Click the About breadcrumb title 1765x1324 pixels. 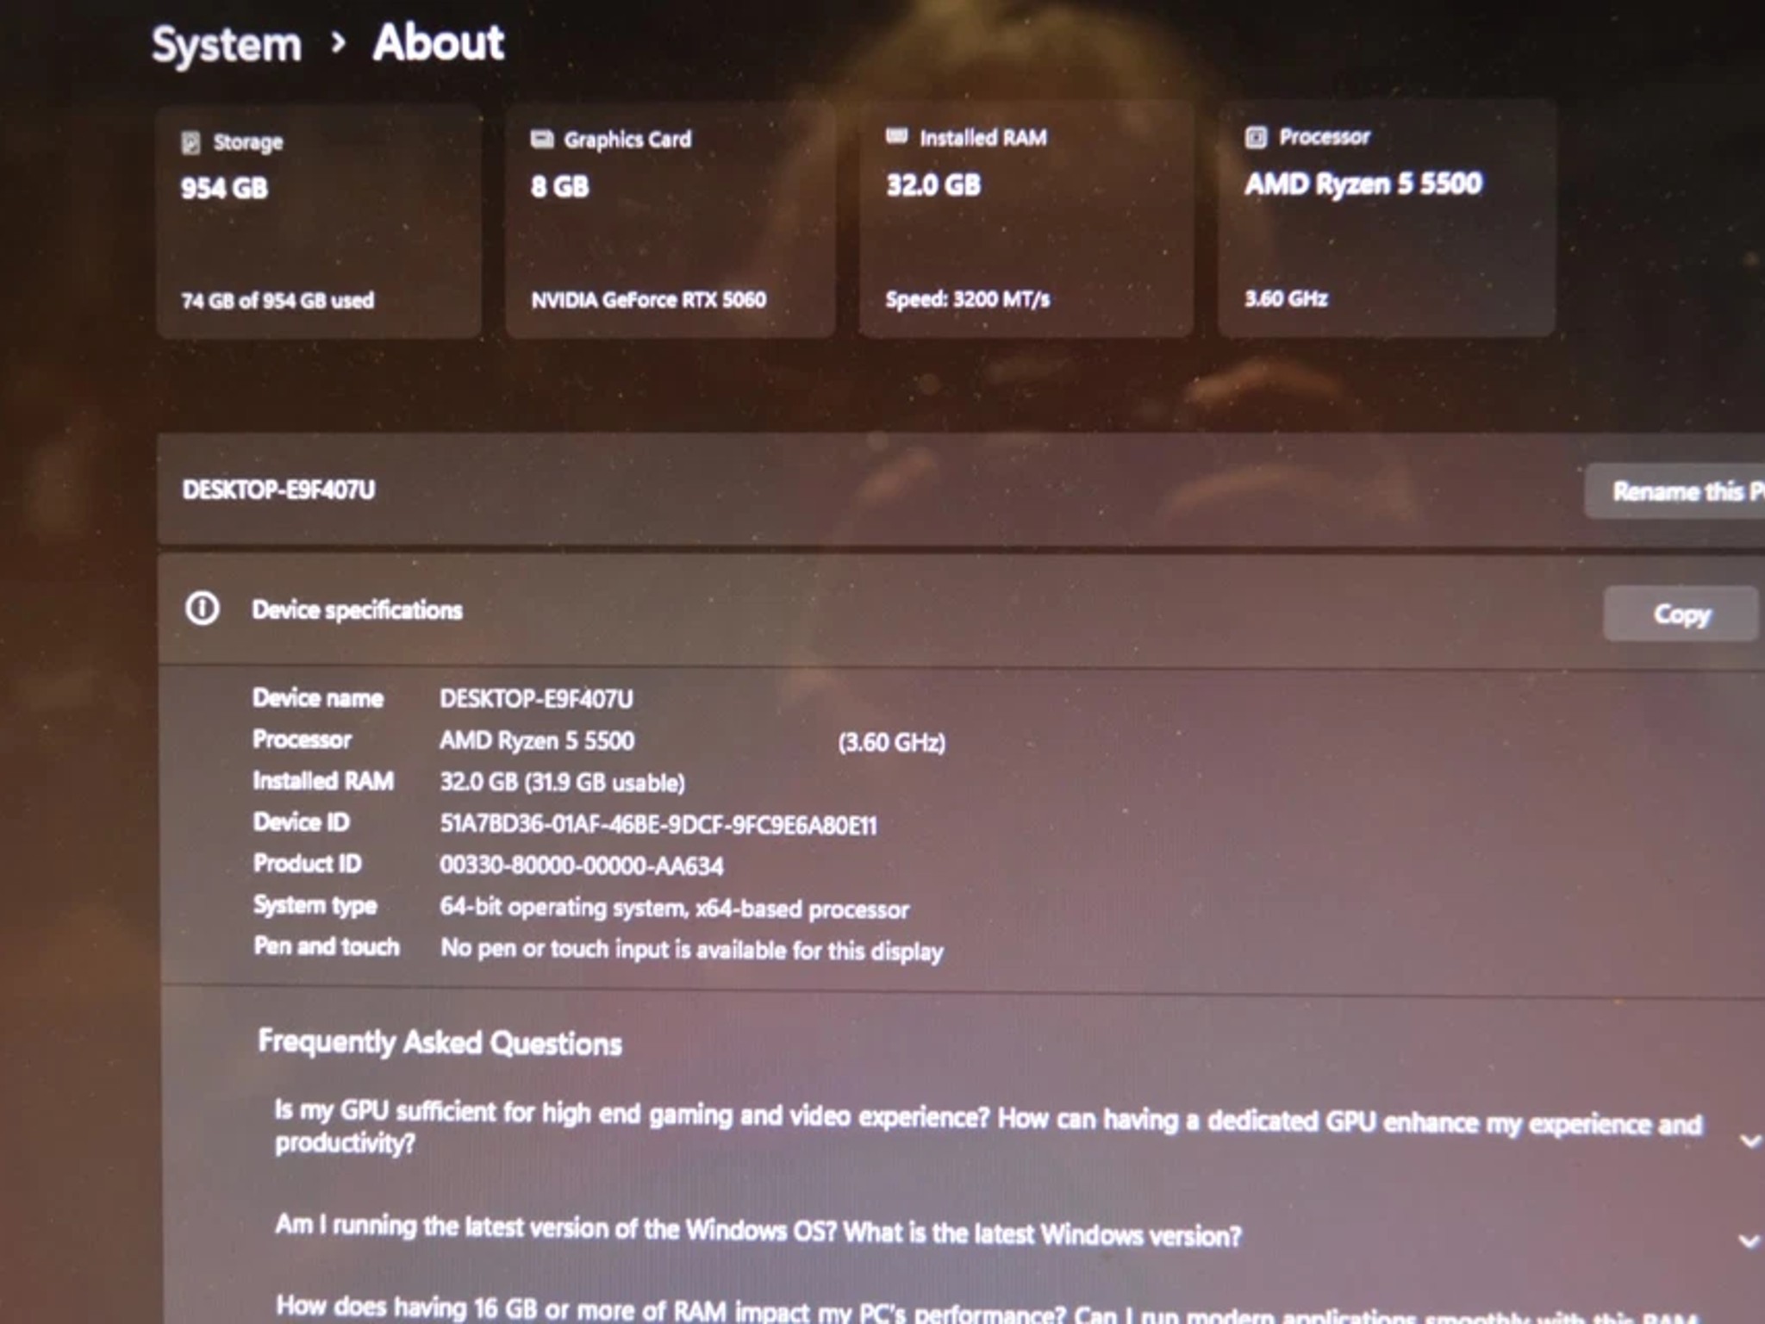tap(439, 42)
